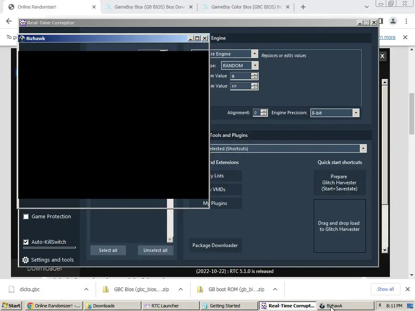Open the RANDOM type dropdown

pyautogui.click(x=255, y=65)
